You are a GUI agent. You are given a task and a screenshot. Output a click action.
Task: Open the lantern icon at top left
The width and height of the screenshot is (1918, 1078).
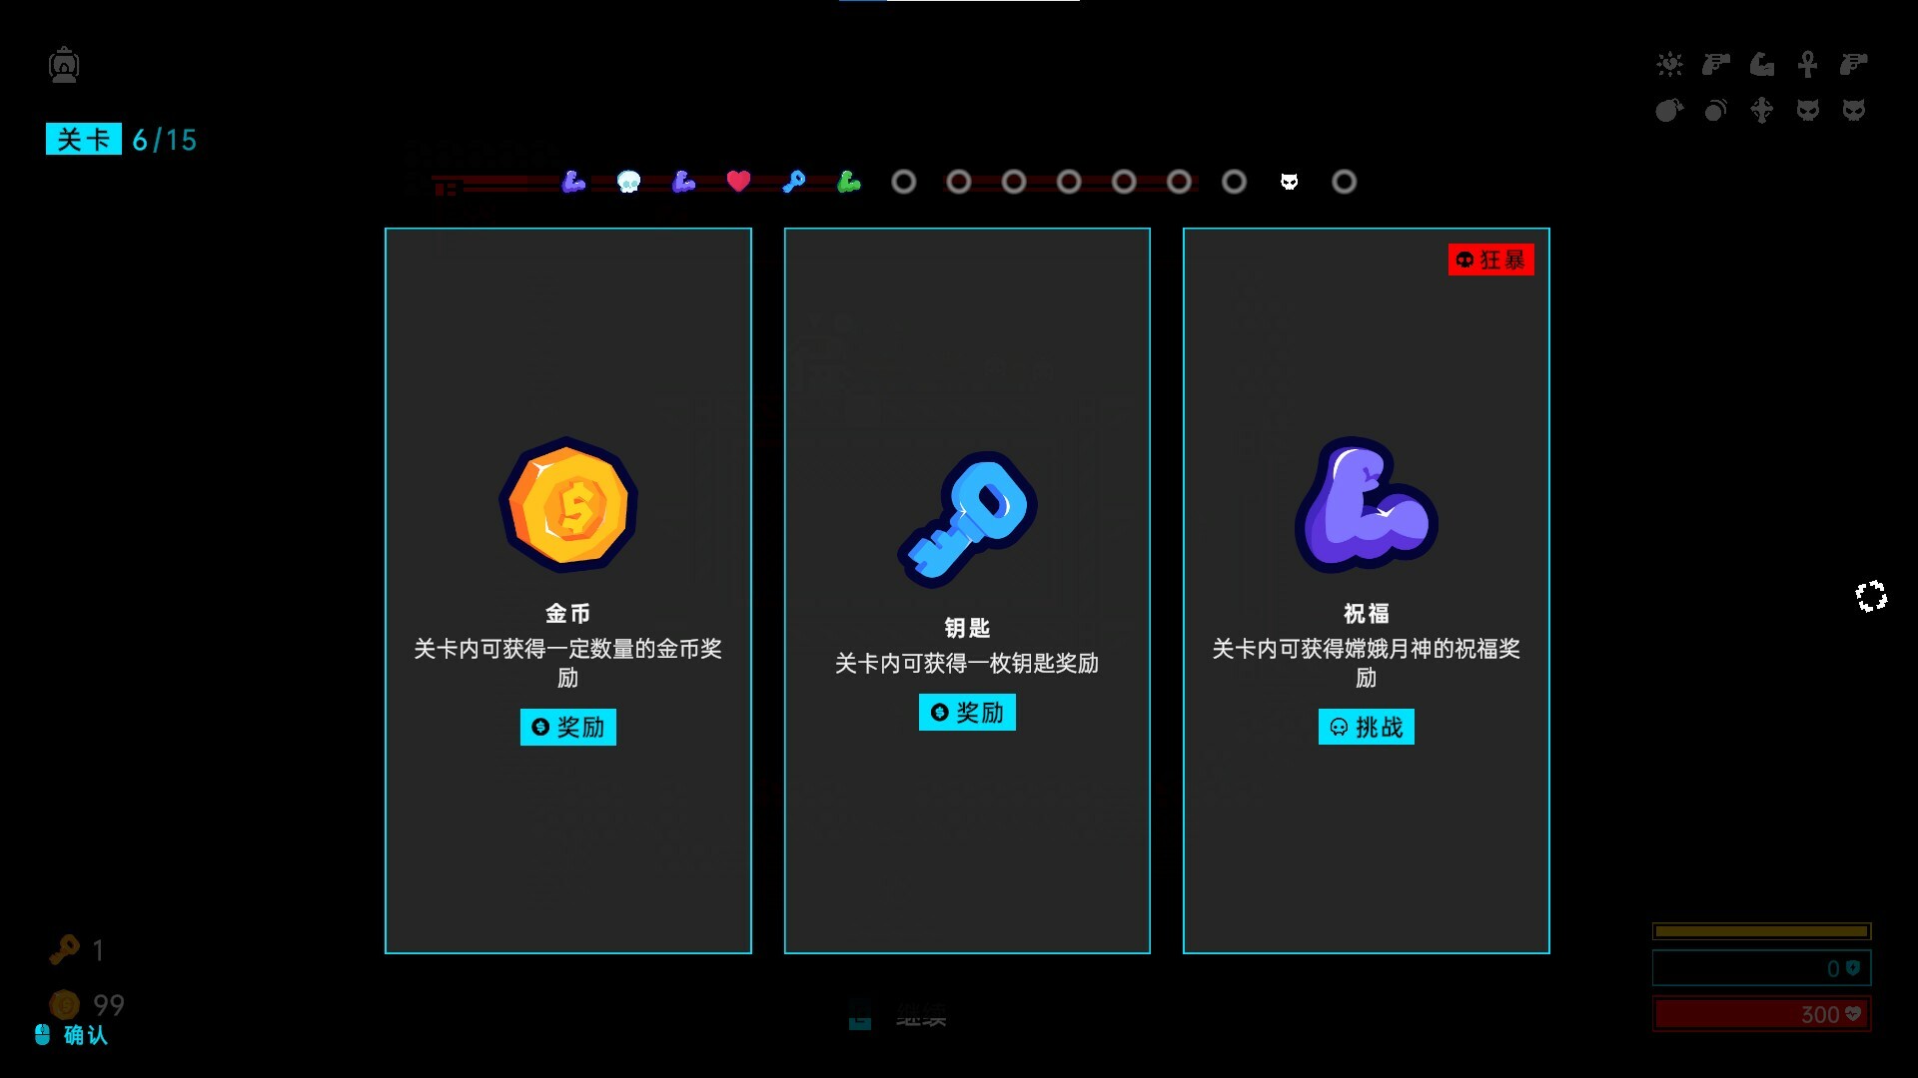[x=64, y=65]
